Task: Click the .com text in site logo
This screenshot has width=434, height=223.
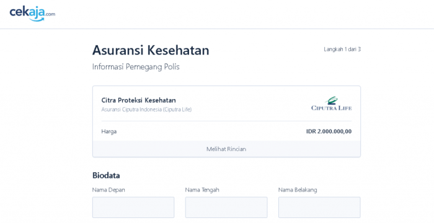Action: click(x=50, y=14)
